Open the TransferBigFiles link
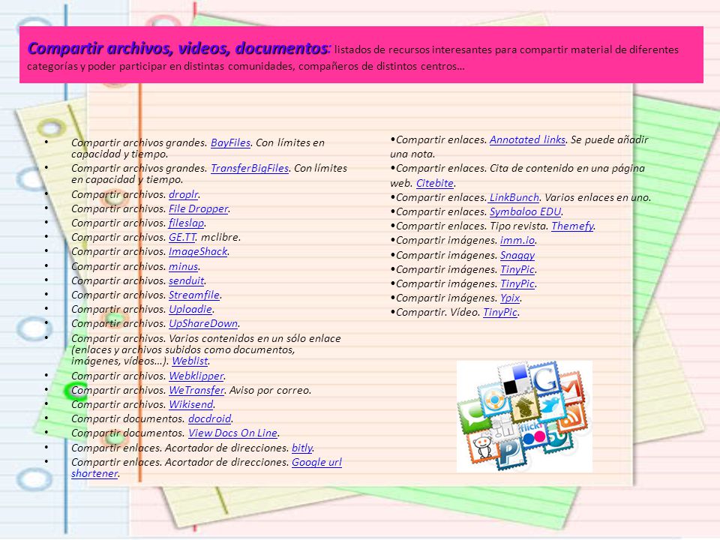 250,168
